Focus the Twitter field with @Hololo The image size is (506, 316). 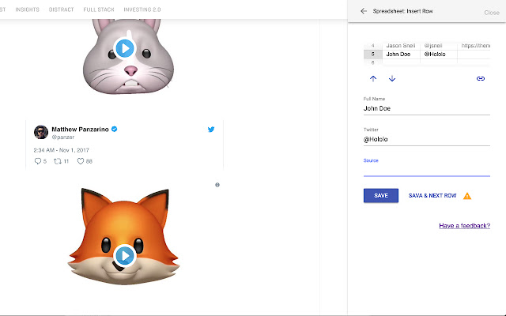tap(427, 139)
